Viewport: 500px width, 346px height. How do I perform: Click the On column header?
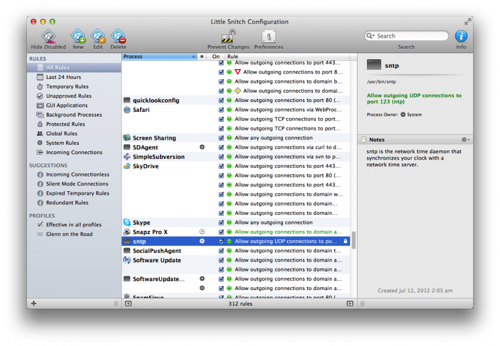(x=216, y=56)
